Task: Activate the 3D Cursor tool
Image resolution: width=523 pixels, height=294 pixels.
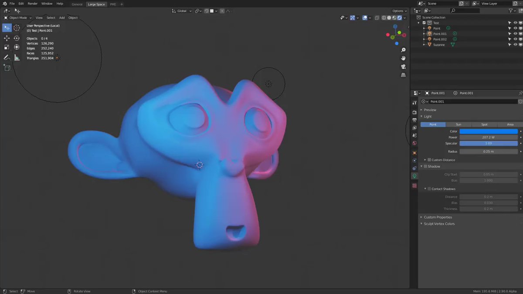Action: click(x=17, y=28)
